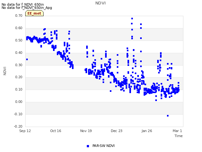The width and height of the screenshot is (202, 152).
Task: Click the -0.10 y-axis tick label
Action: [x=18, y=114]
